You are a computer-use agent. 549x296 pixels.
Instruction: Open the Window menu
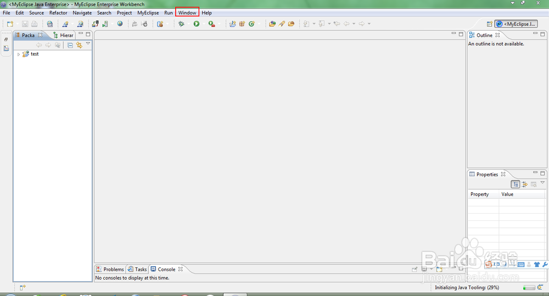tap(187, 13)
